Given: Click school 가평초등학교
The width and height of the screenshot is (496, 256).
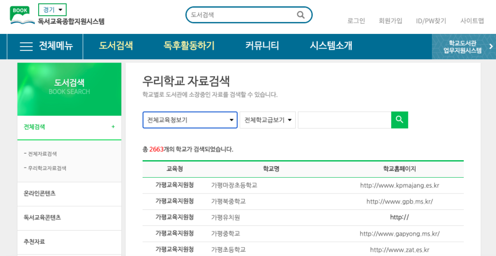Looking at the screenshot, I should point(228,249).
